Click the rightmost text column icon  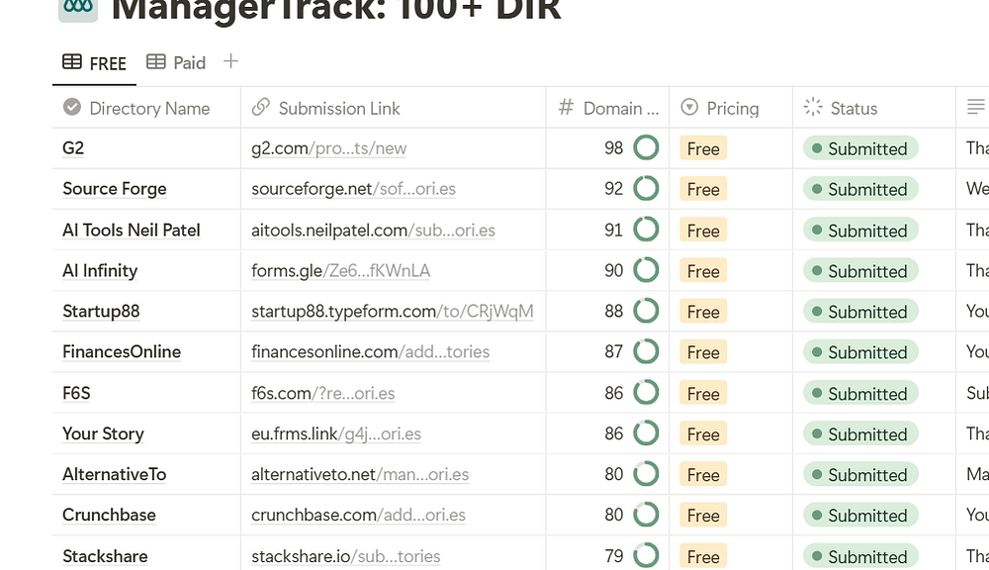[x=975, y=108]
